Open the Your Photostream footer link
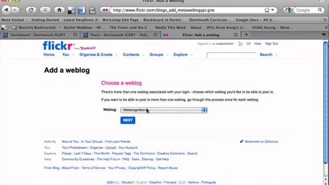 click(x=75, y=147)
